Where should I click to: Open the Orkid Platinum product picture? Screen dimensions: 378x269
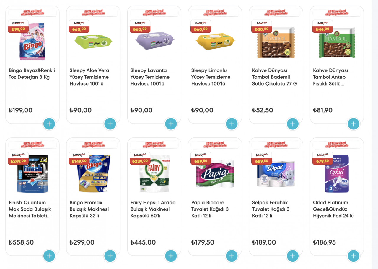tap(337, 174)
